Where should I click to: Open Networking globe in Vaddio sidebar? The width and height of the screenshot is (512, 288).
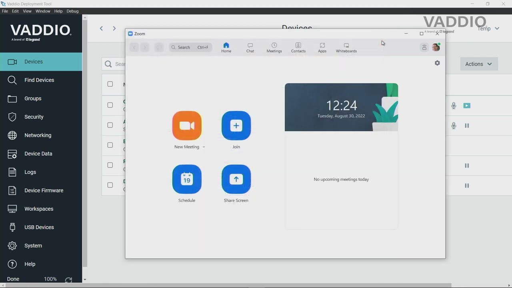click(x=41, y=135)
